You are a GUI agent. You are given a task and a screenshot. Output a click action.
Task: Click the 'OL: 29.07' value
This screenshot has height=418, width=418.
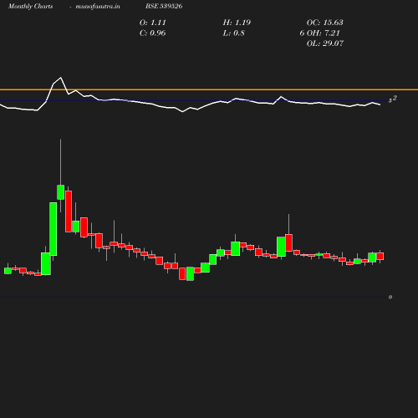point(324,43)
